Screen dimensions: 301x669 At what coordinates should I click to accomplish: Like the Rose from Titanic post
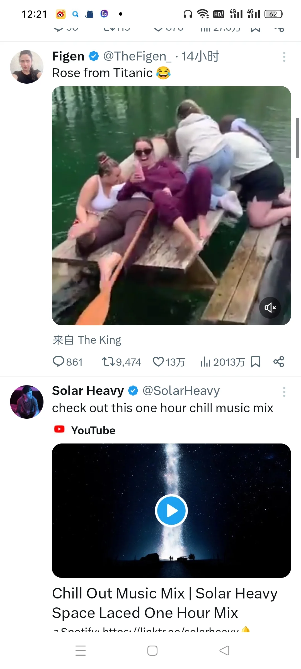[158, 362]
